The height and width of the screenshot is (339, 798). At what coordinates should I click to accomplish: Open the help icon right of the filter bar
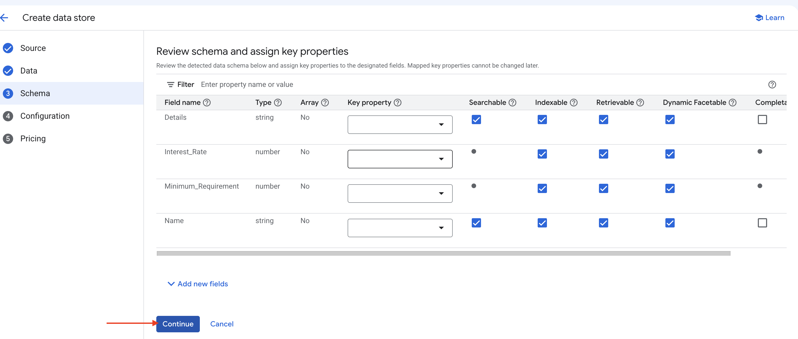point(772,85)
